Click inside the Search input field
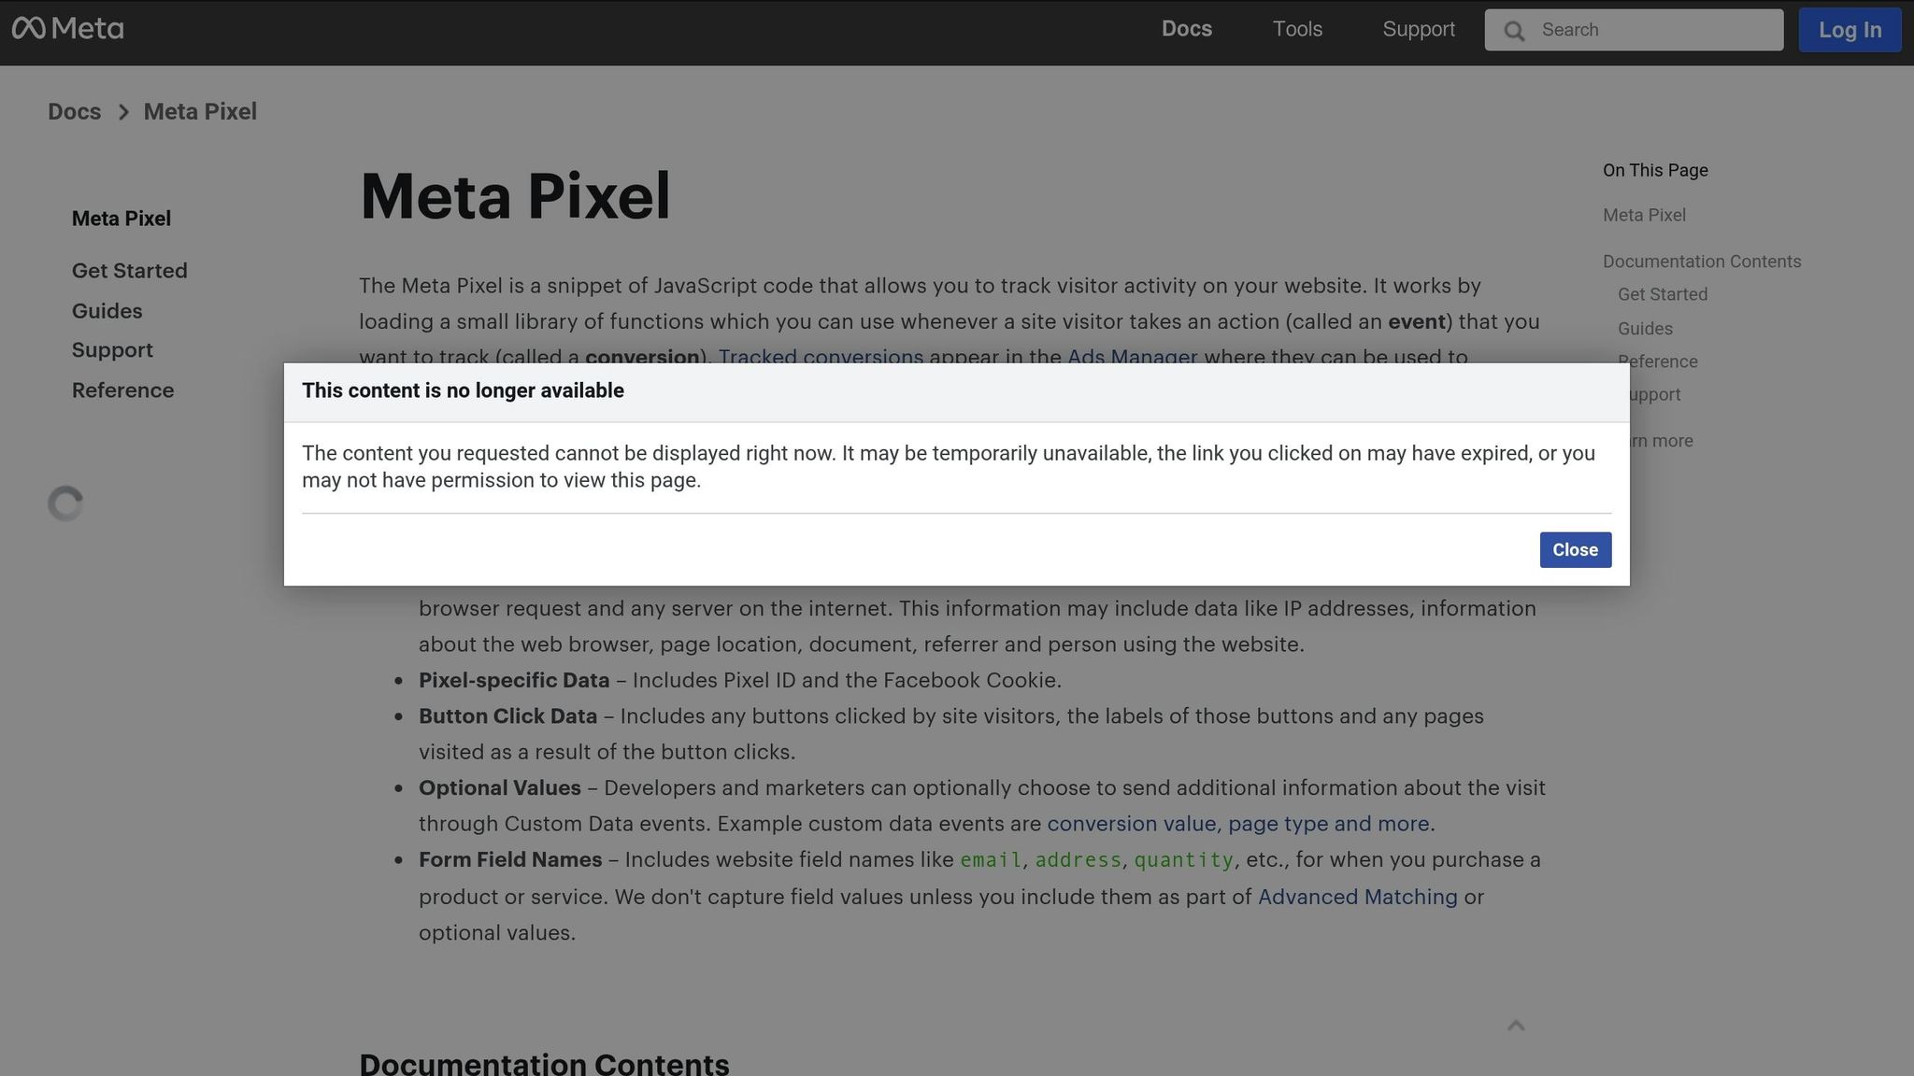Image resolution: width=1914 pixels, height=1076 pixels. (x=1645, y=30)
